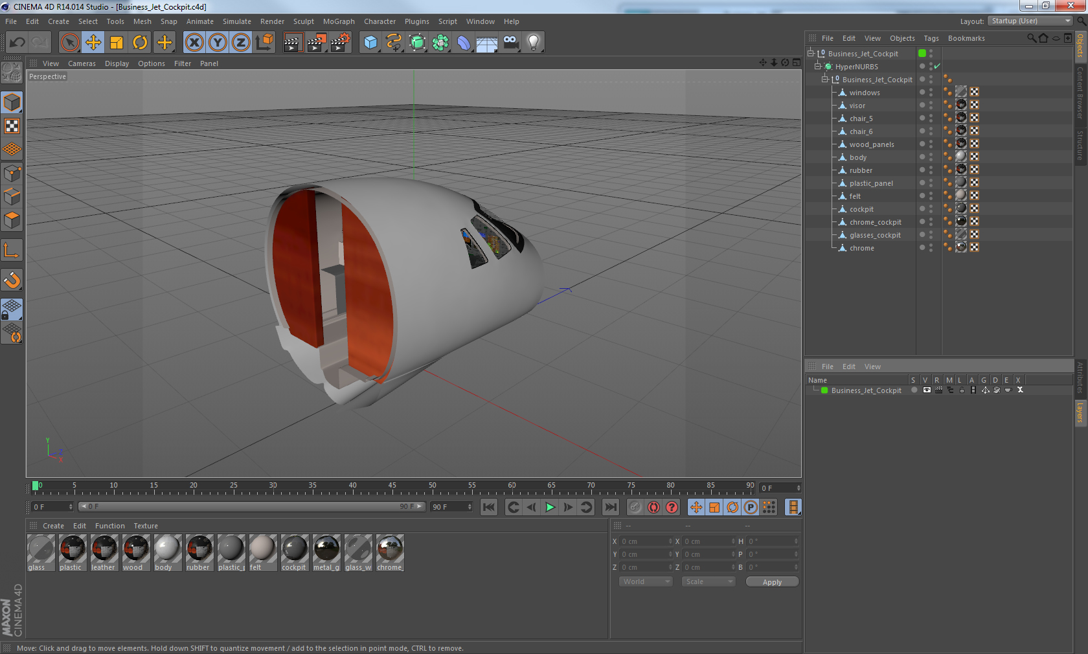The width and height of the screenshot is (1088, 654).
Task: Jump to the animation end
Action: pyautogui.click(x=610, y=507)
